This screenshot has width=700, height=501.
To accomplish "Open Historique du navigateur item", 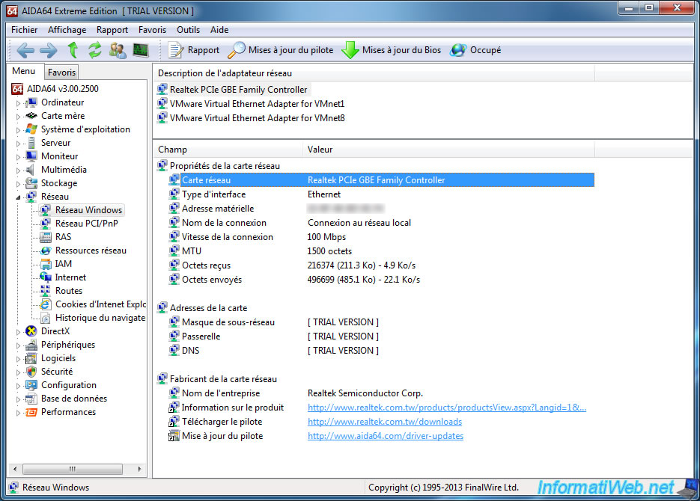I will click(100, 317).
